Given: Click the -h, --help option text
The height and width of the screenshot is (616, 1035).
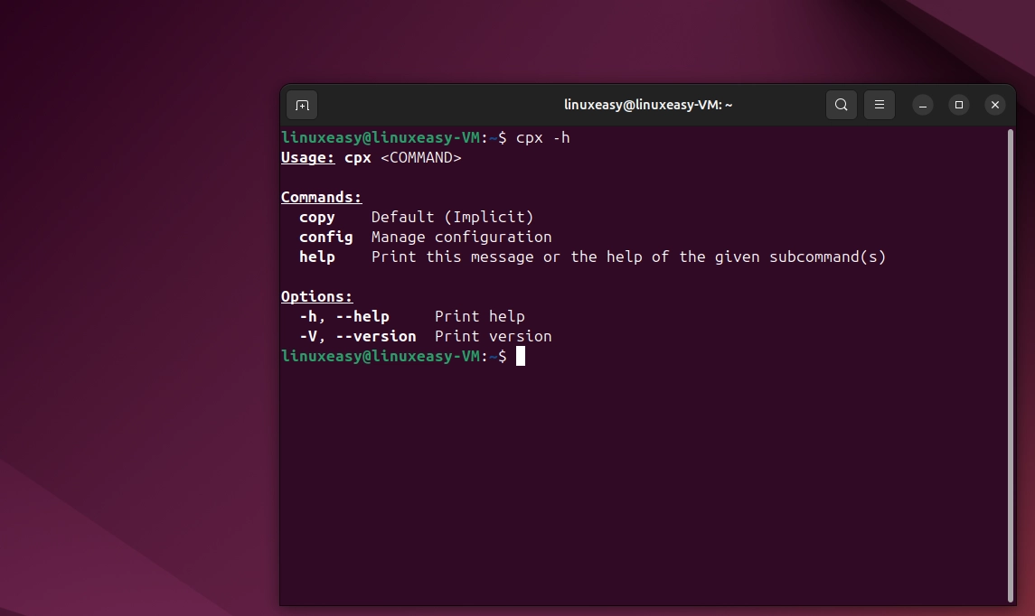Looking at the screenshot, I should 343,316.
